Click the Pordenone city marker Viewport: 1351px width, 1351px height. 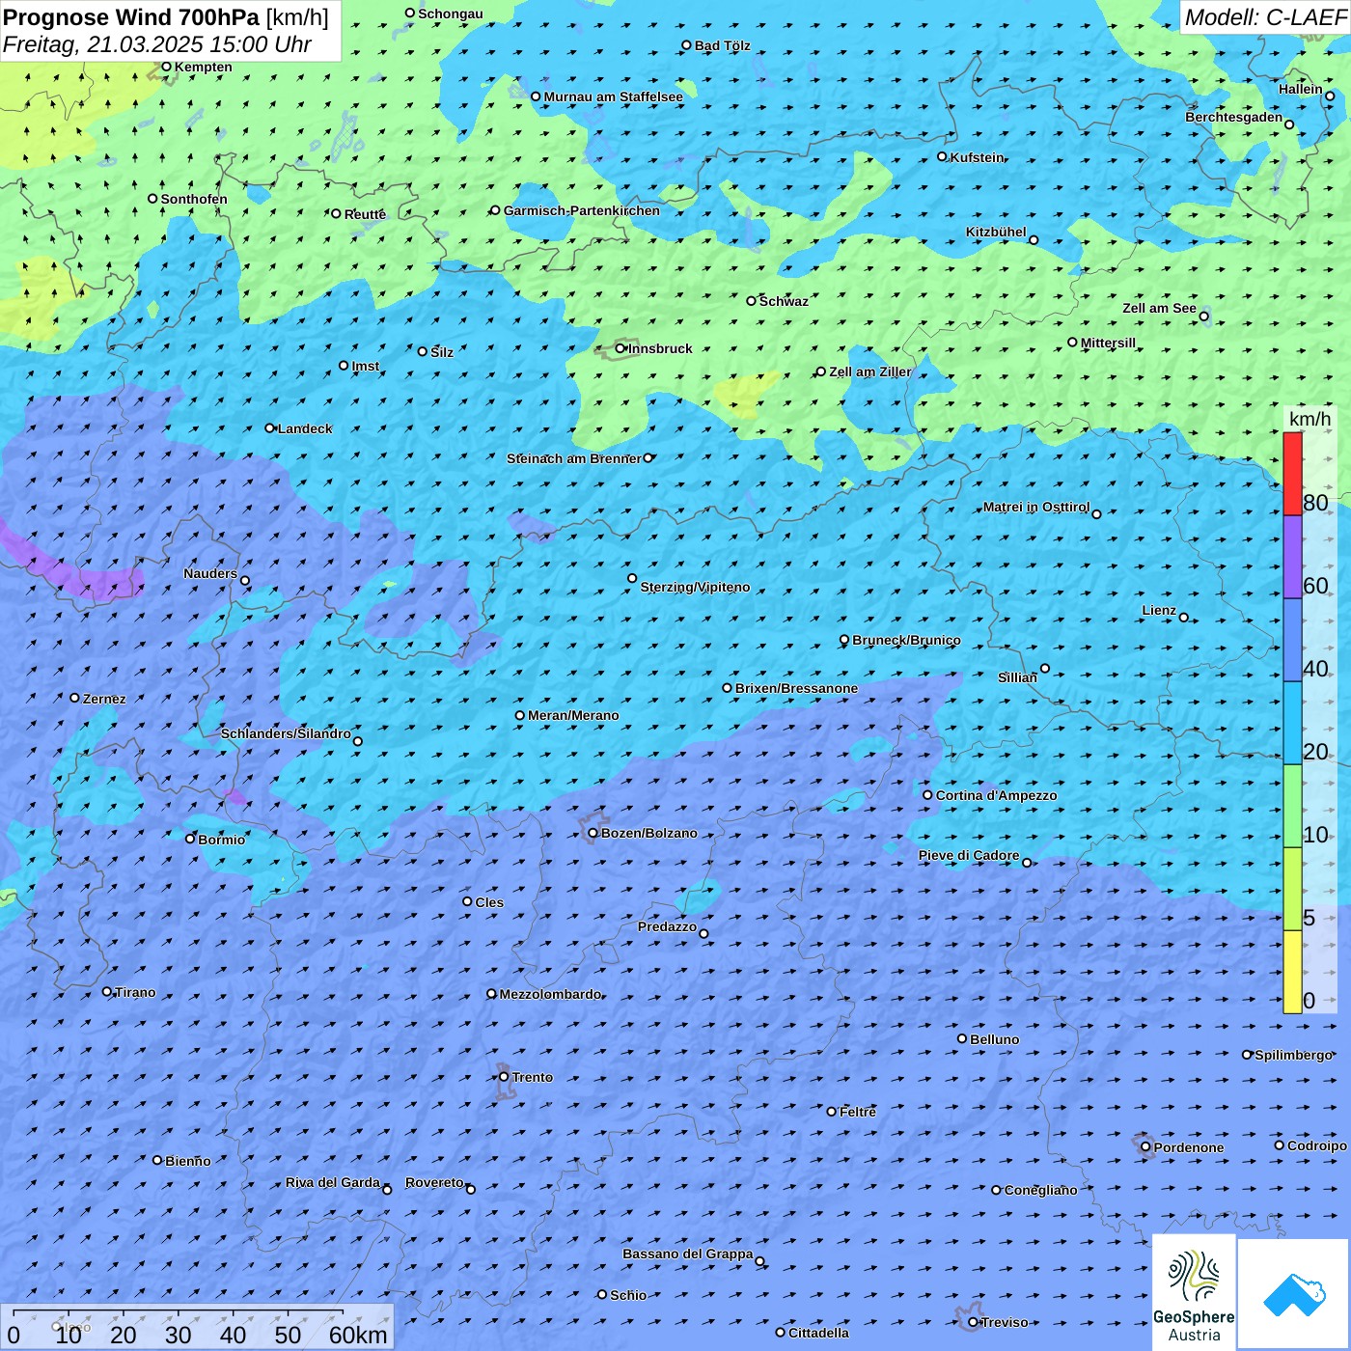[1145, 1147]
